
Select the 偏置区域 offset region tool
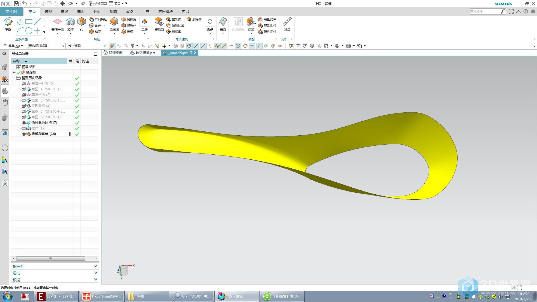click(x=175, y=25)
